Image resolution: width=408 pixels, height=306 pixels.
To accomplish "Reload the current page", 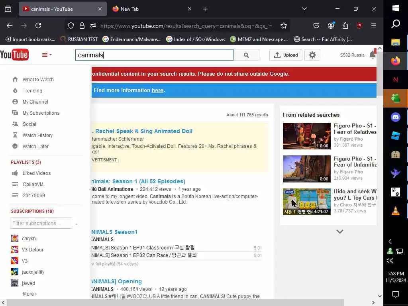I will 38,25.
